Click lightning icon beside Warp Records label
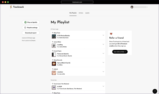This screenshot has height=94, width=159. point(52,60)
